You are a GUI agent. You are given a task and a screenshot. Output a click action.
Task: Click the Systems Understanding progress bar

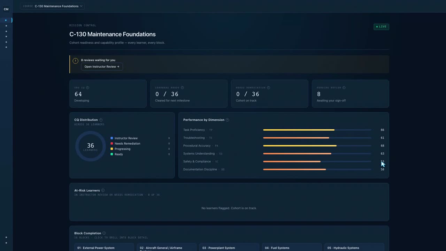pyautogui.click(x=317, y=153)
